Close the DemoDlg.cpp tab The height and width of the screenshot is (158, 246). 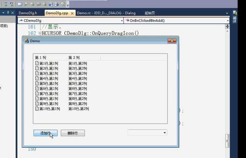click(x=72, y=13)
